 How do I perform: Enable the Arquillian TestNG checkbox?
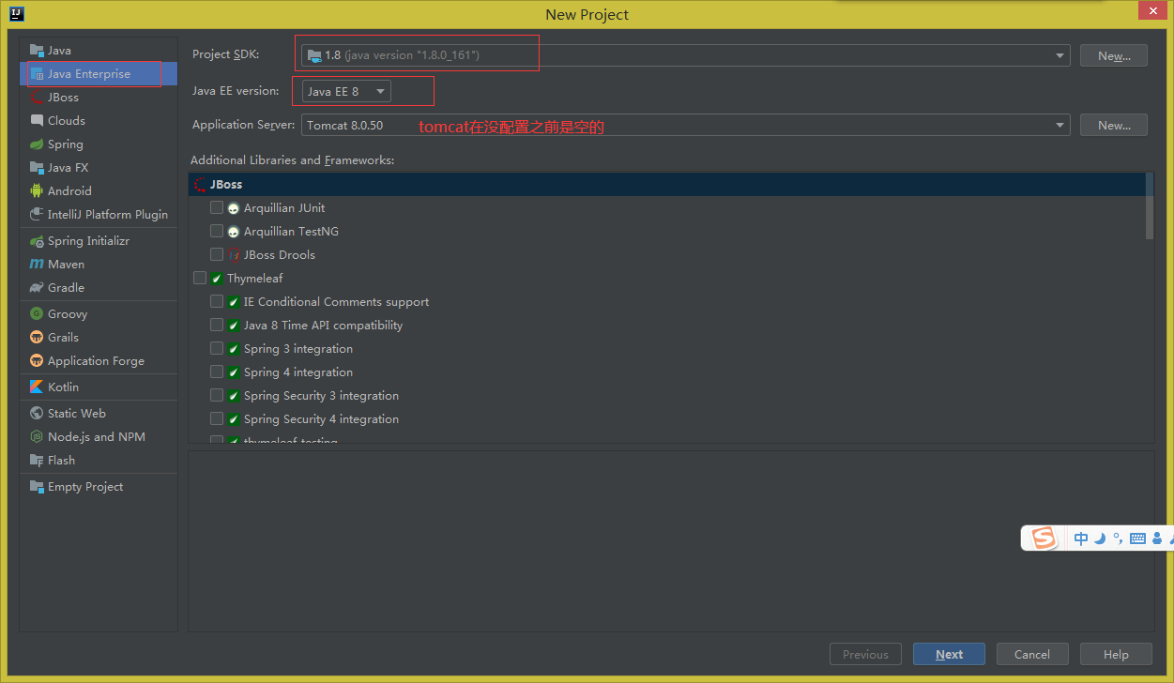click(x=217, y=231)
